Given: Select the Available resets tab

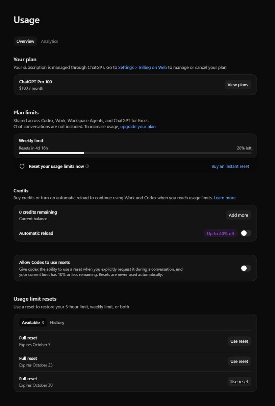Looking at the screenshot, I should [33, 322].
